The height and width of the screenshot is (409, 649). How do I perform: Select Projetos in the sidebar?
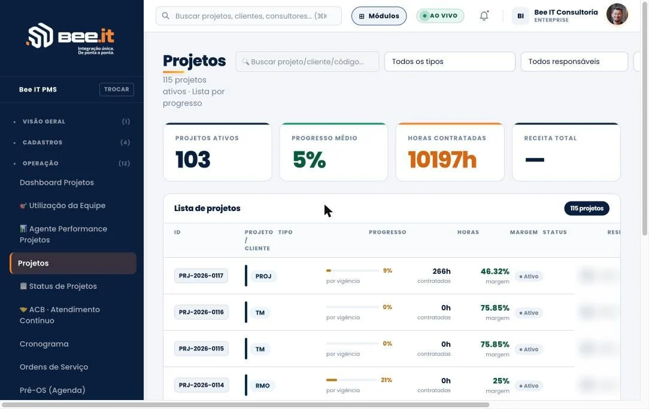coord(73,263)
